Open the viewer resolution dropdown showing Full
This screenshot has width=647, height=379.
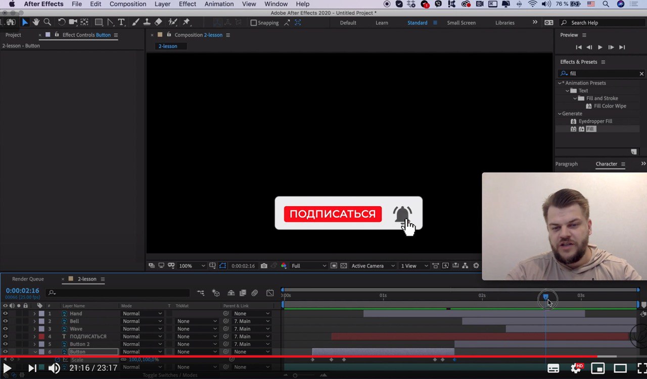point(308,266)
